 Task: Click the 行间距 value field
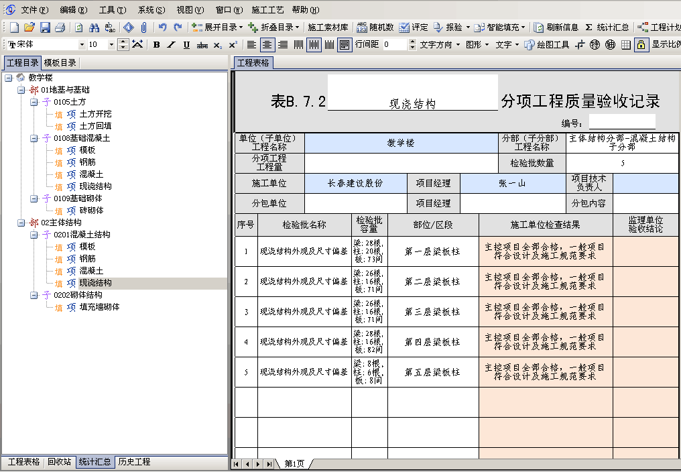(x=395, y=44)
